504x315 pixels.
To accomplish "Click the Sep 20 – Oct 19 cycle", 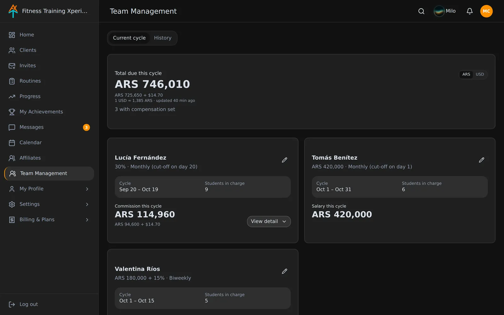I will pyautogui.click(x=139, y=189).
